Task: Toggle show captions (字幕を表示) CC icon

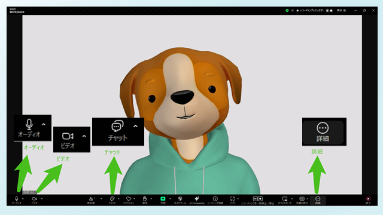Action: (x=302, y=199)
